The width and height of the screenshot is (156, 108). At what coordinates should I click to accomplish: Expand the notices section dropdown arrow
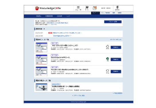[x=44, y=29]
